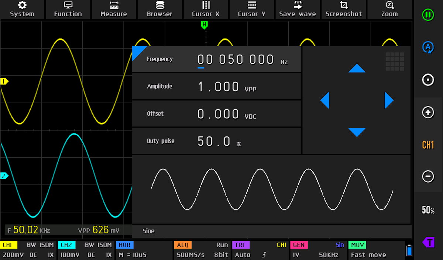Move digit cursor right with right arrow
This screenshot has width=443, height=260.
coord(389,100)
